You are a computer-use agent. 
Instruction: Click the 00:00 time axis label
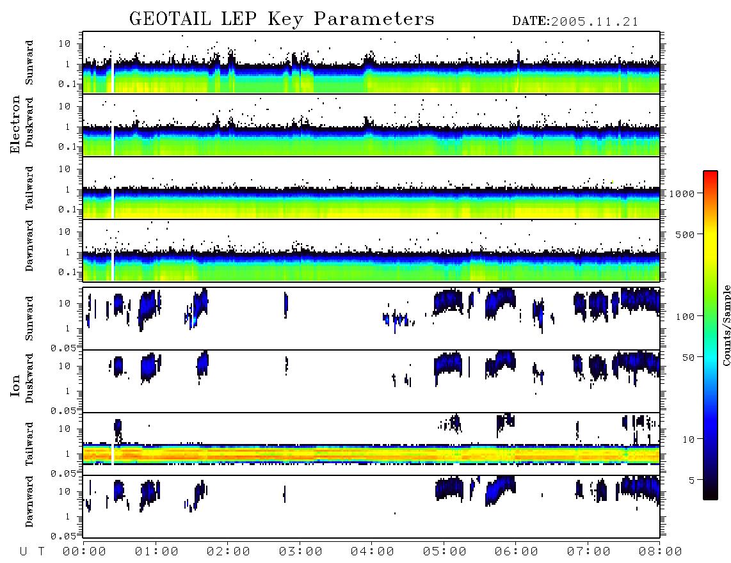point(84,552)
